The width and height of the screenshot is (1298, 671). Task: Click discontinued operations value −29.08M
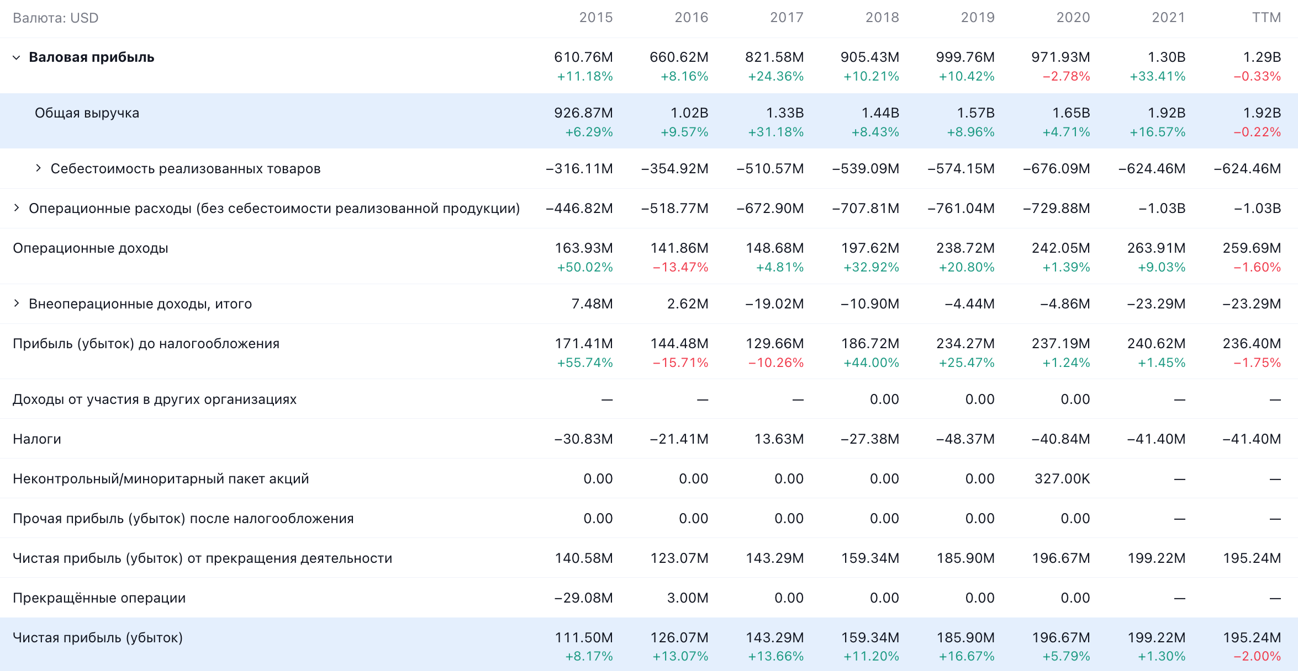[584, 598]
